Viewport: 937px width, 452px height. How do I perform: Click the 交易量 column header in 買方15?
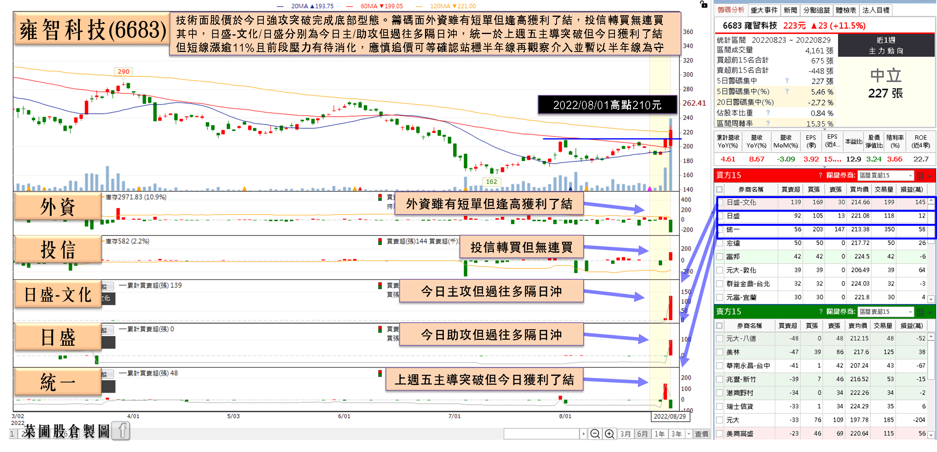(x=884, y=189)
